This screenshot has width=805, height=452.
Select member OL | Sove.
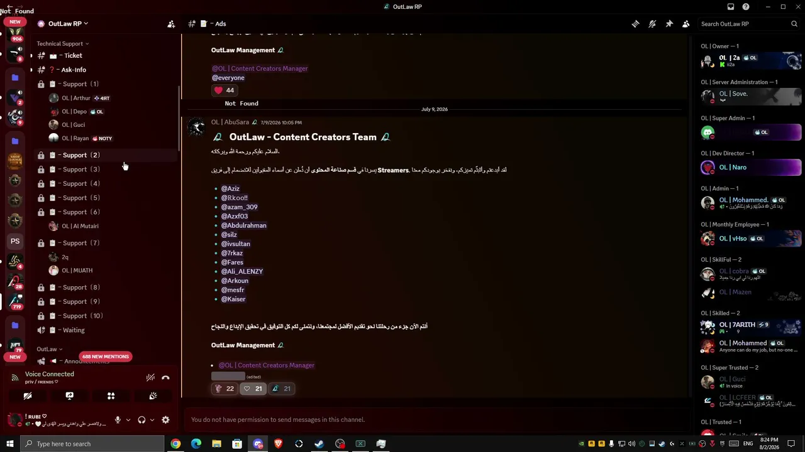(x=751, y=96)
